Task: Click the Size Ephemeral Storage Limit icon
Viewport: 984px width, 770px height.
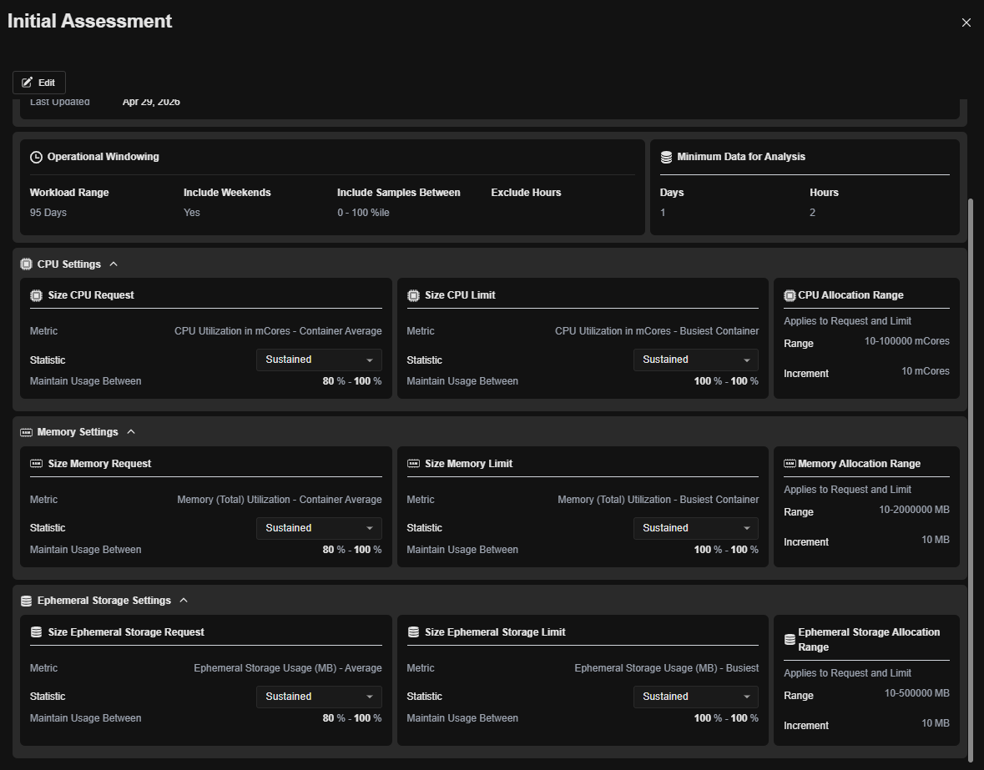Action: click(413, 632)
